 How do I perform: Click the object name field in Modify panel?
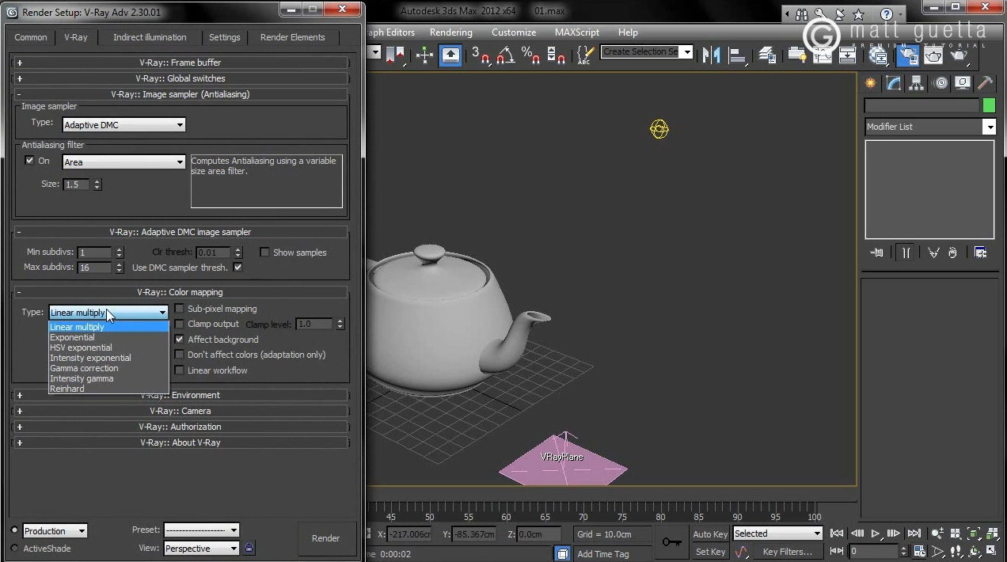(x=922, y=105)
